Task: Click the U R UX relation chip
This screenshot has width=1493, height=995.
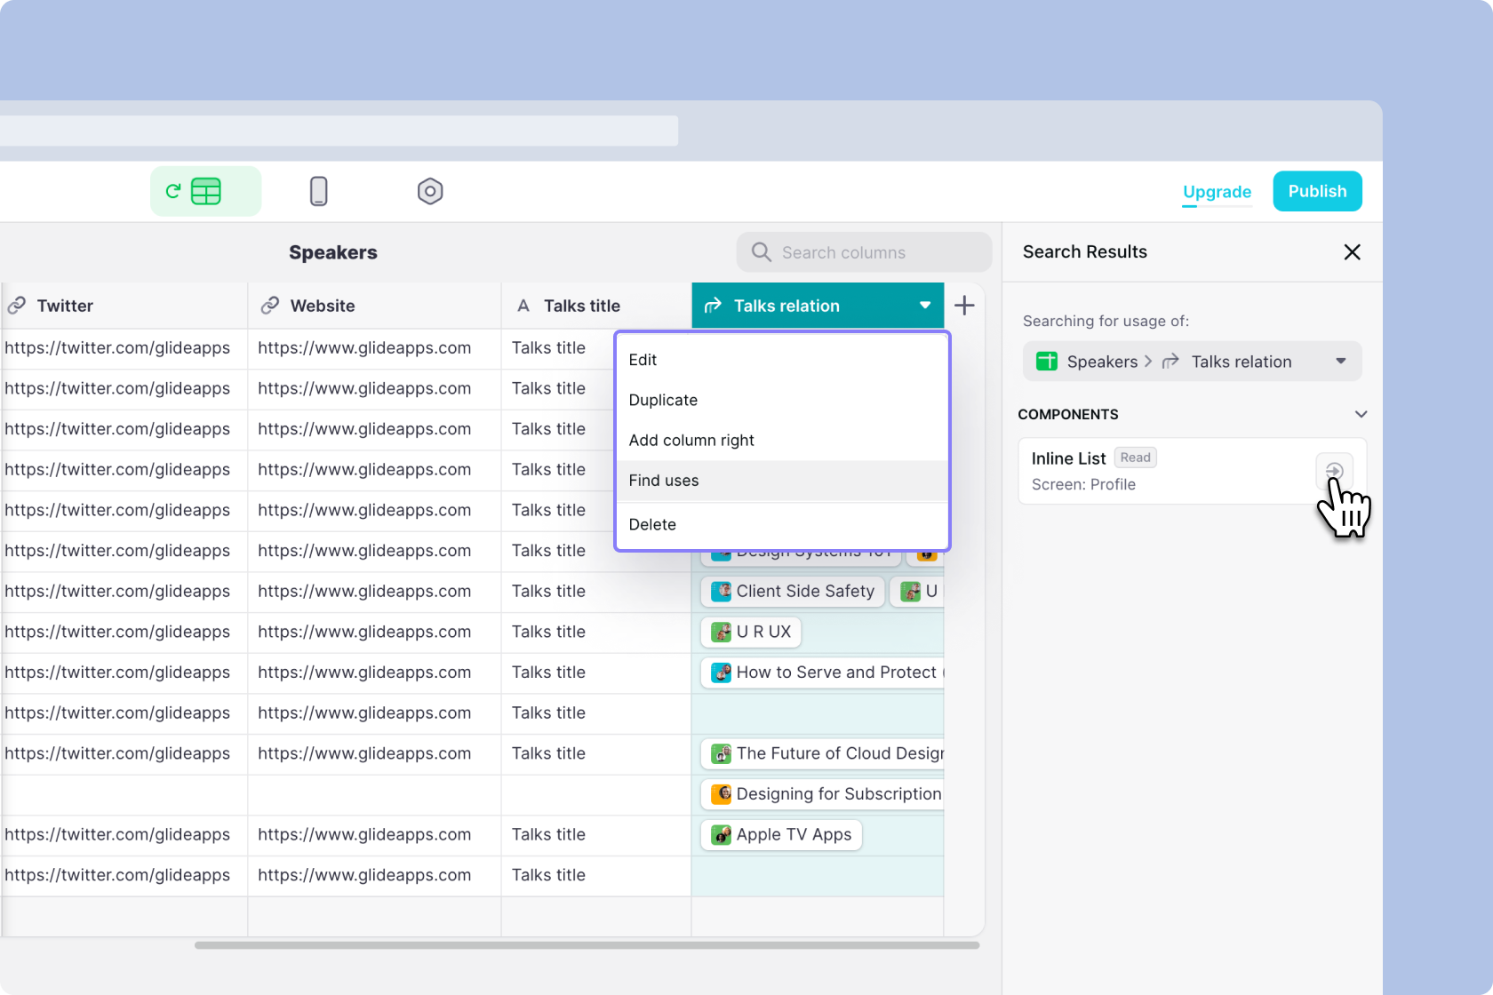Action: 751,632
